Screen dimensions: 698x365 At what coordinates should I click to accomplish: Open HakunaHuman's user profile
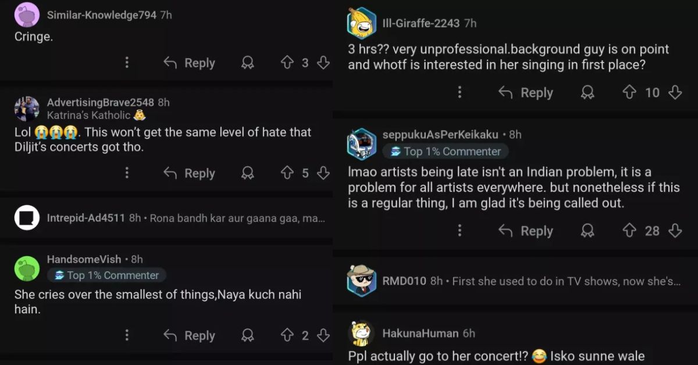421,333
